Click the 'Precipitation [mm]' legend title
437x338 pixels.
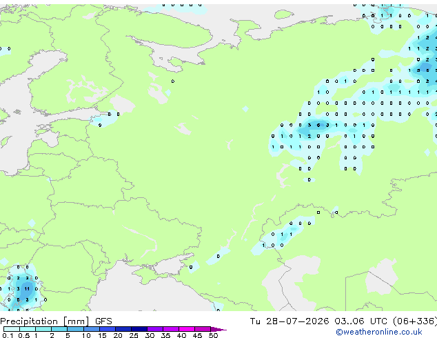(45, 321)
